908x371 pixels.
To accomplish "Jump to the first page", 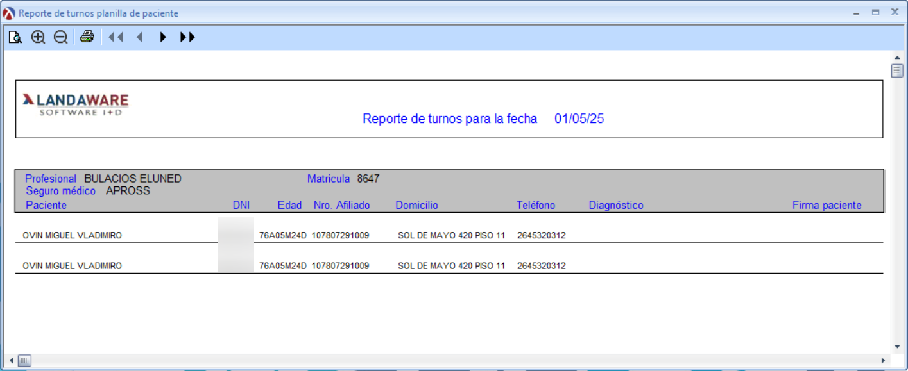I will [x=116, y=37].
